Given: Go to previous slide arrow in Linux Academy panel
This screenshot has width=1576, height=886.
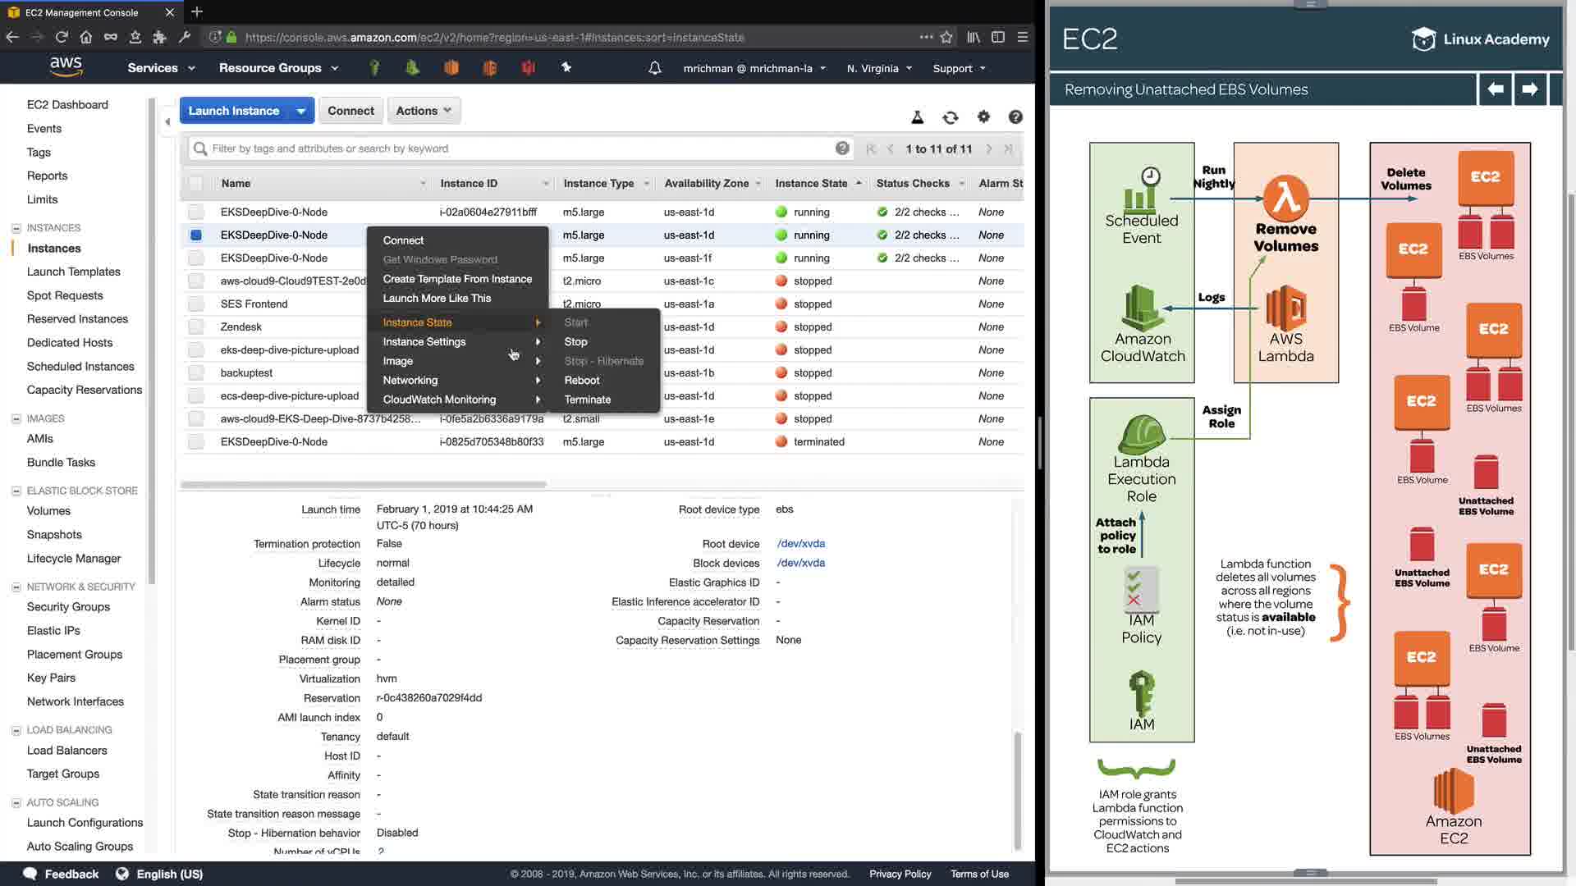Looking at the screenshot, I should coord(1496,89).
